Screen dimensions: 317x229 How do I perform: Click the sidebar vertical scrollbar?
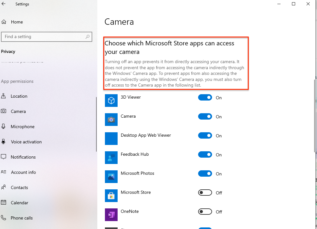[96, 124]
